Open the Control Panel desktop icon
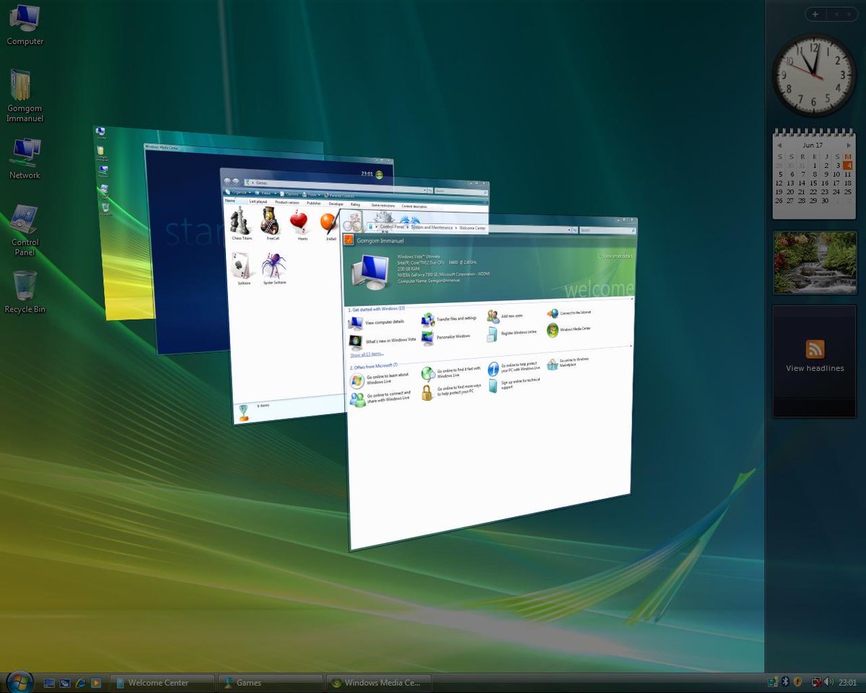Screen dimensions: 866x693 pos(25,230)
